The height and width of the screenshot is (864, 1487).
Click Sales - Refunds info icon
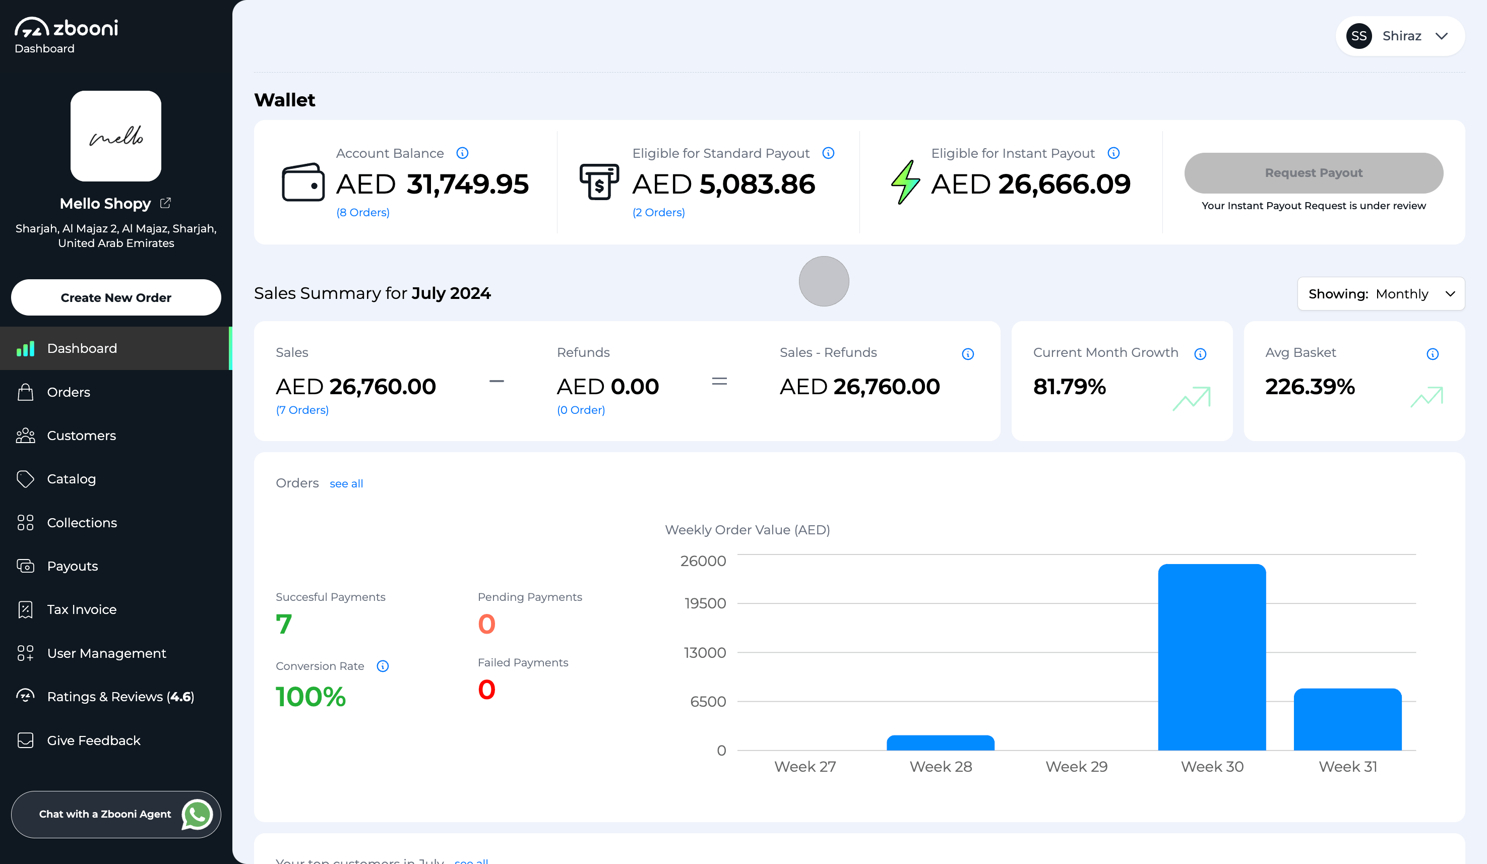[968, 354]
